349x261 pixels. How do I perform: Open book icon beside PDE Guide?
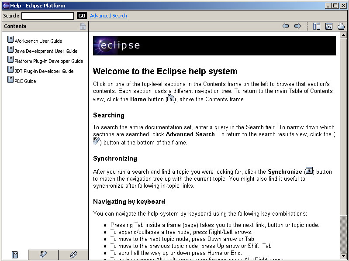10,79
